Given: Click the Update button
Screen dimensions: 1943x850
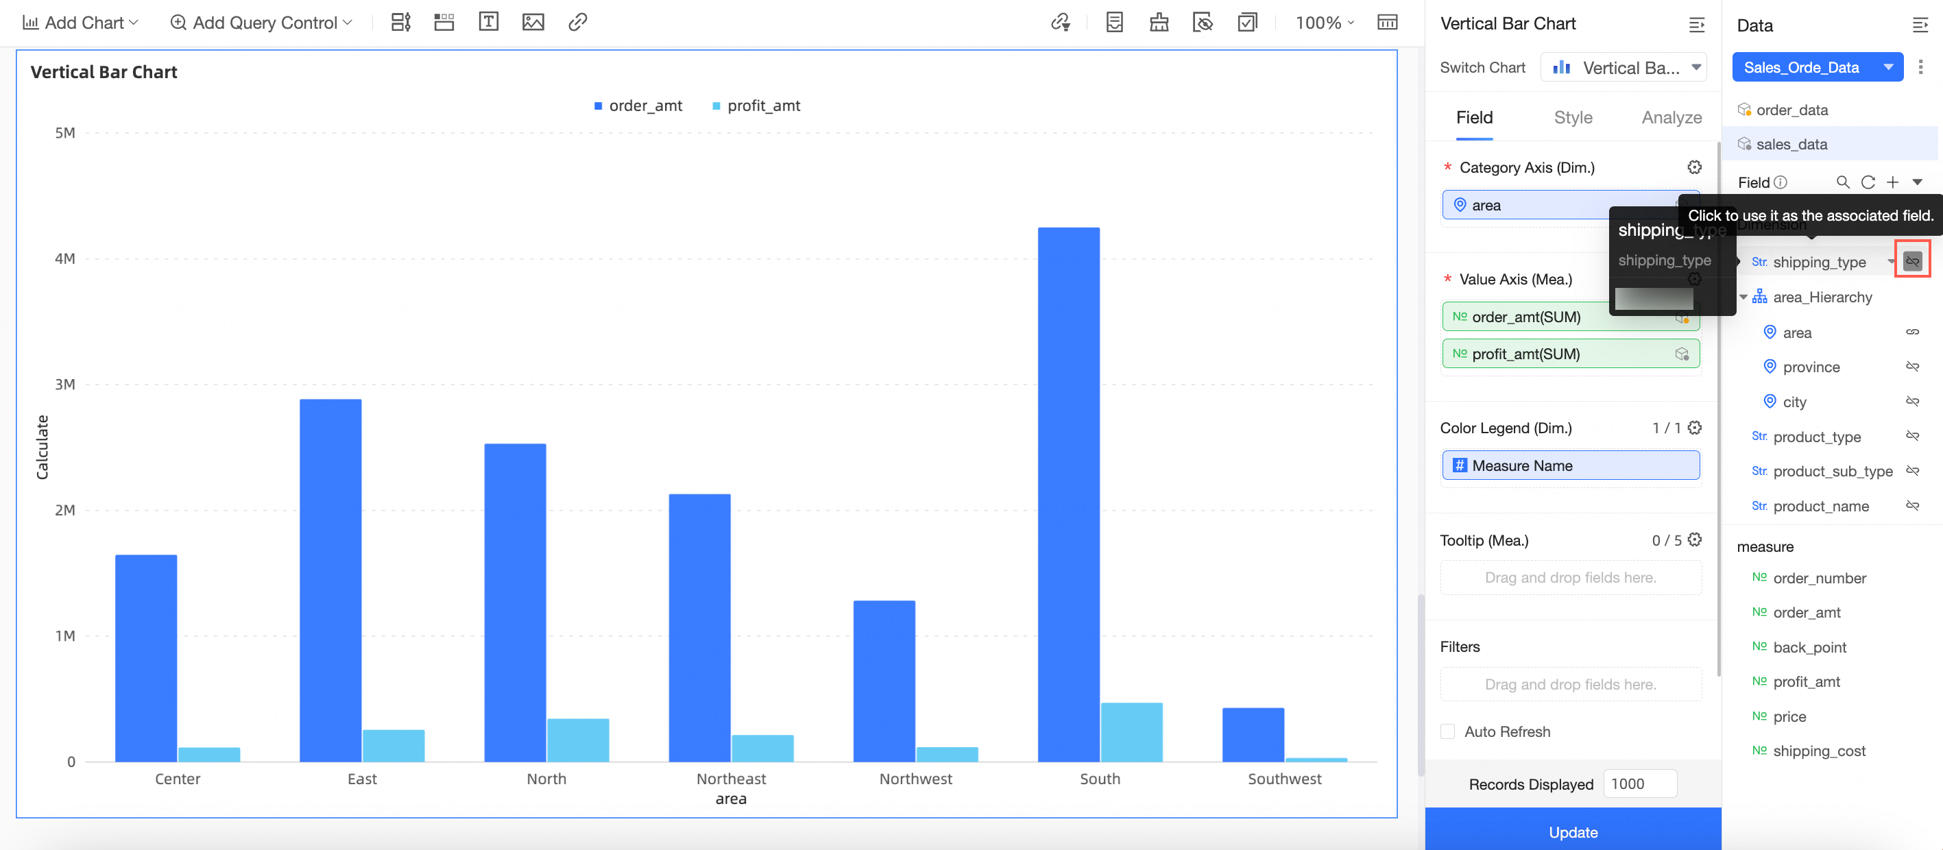Looking at the screenshot, I should point(1573,832).
